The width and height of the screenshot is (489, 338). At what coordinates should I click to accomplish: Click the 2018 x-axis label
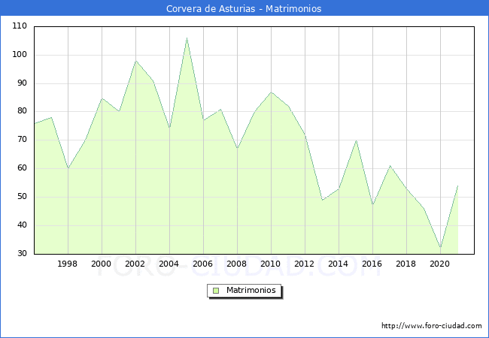coord(405,264)
